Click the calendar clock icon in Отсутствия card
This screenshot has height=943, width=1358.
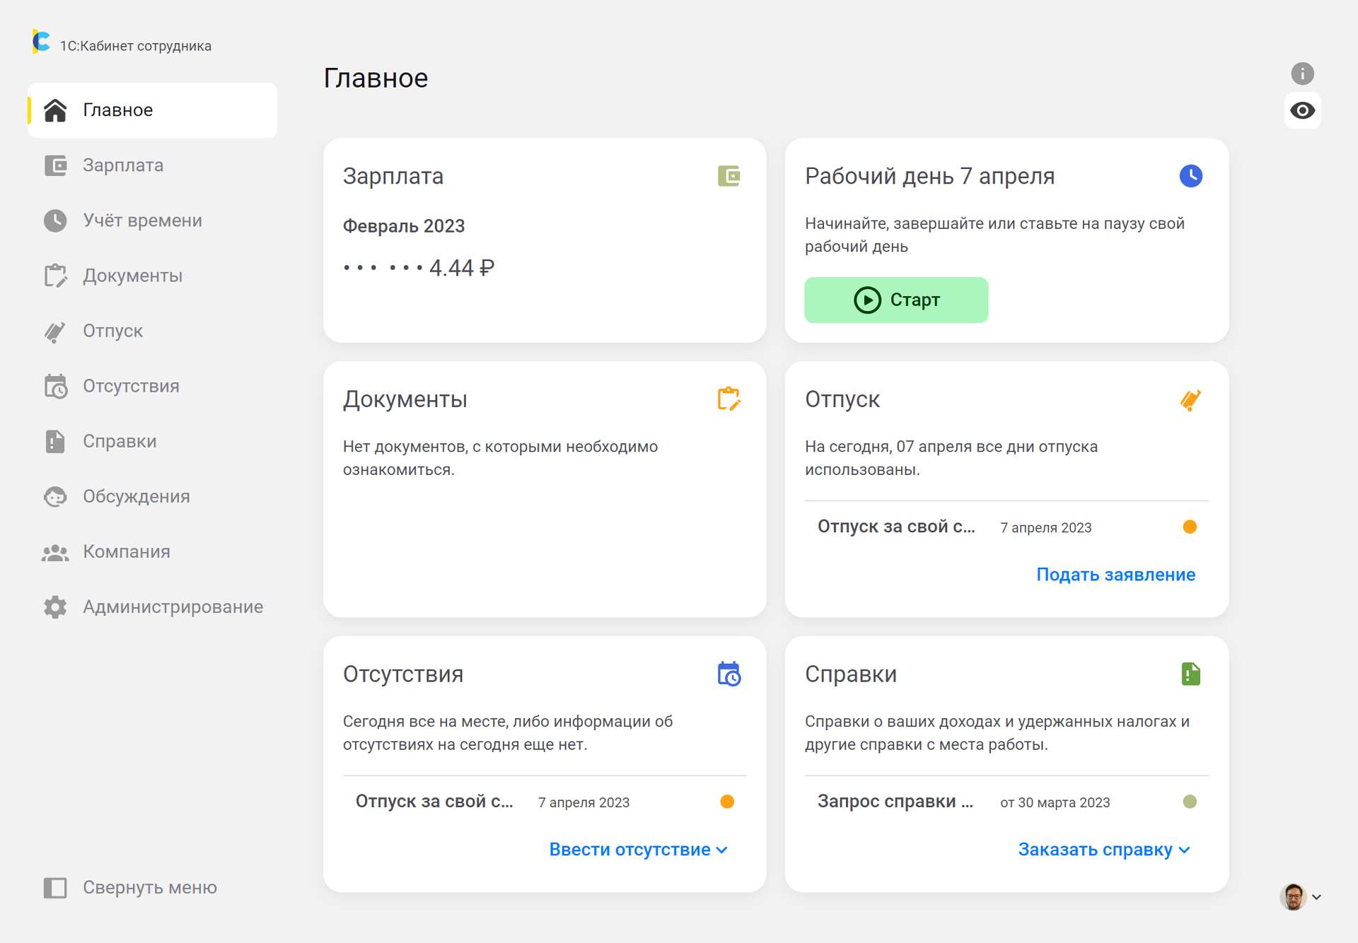click(x=729, y=674)
